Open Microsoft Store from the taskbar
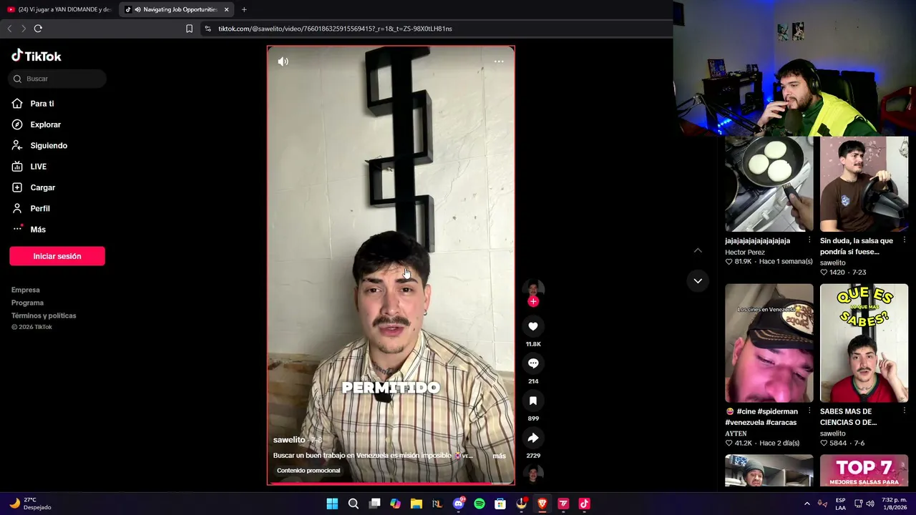The height and width of the screenshot is (515, 916). 500,504
